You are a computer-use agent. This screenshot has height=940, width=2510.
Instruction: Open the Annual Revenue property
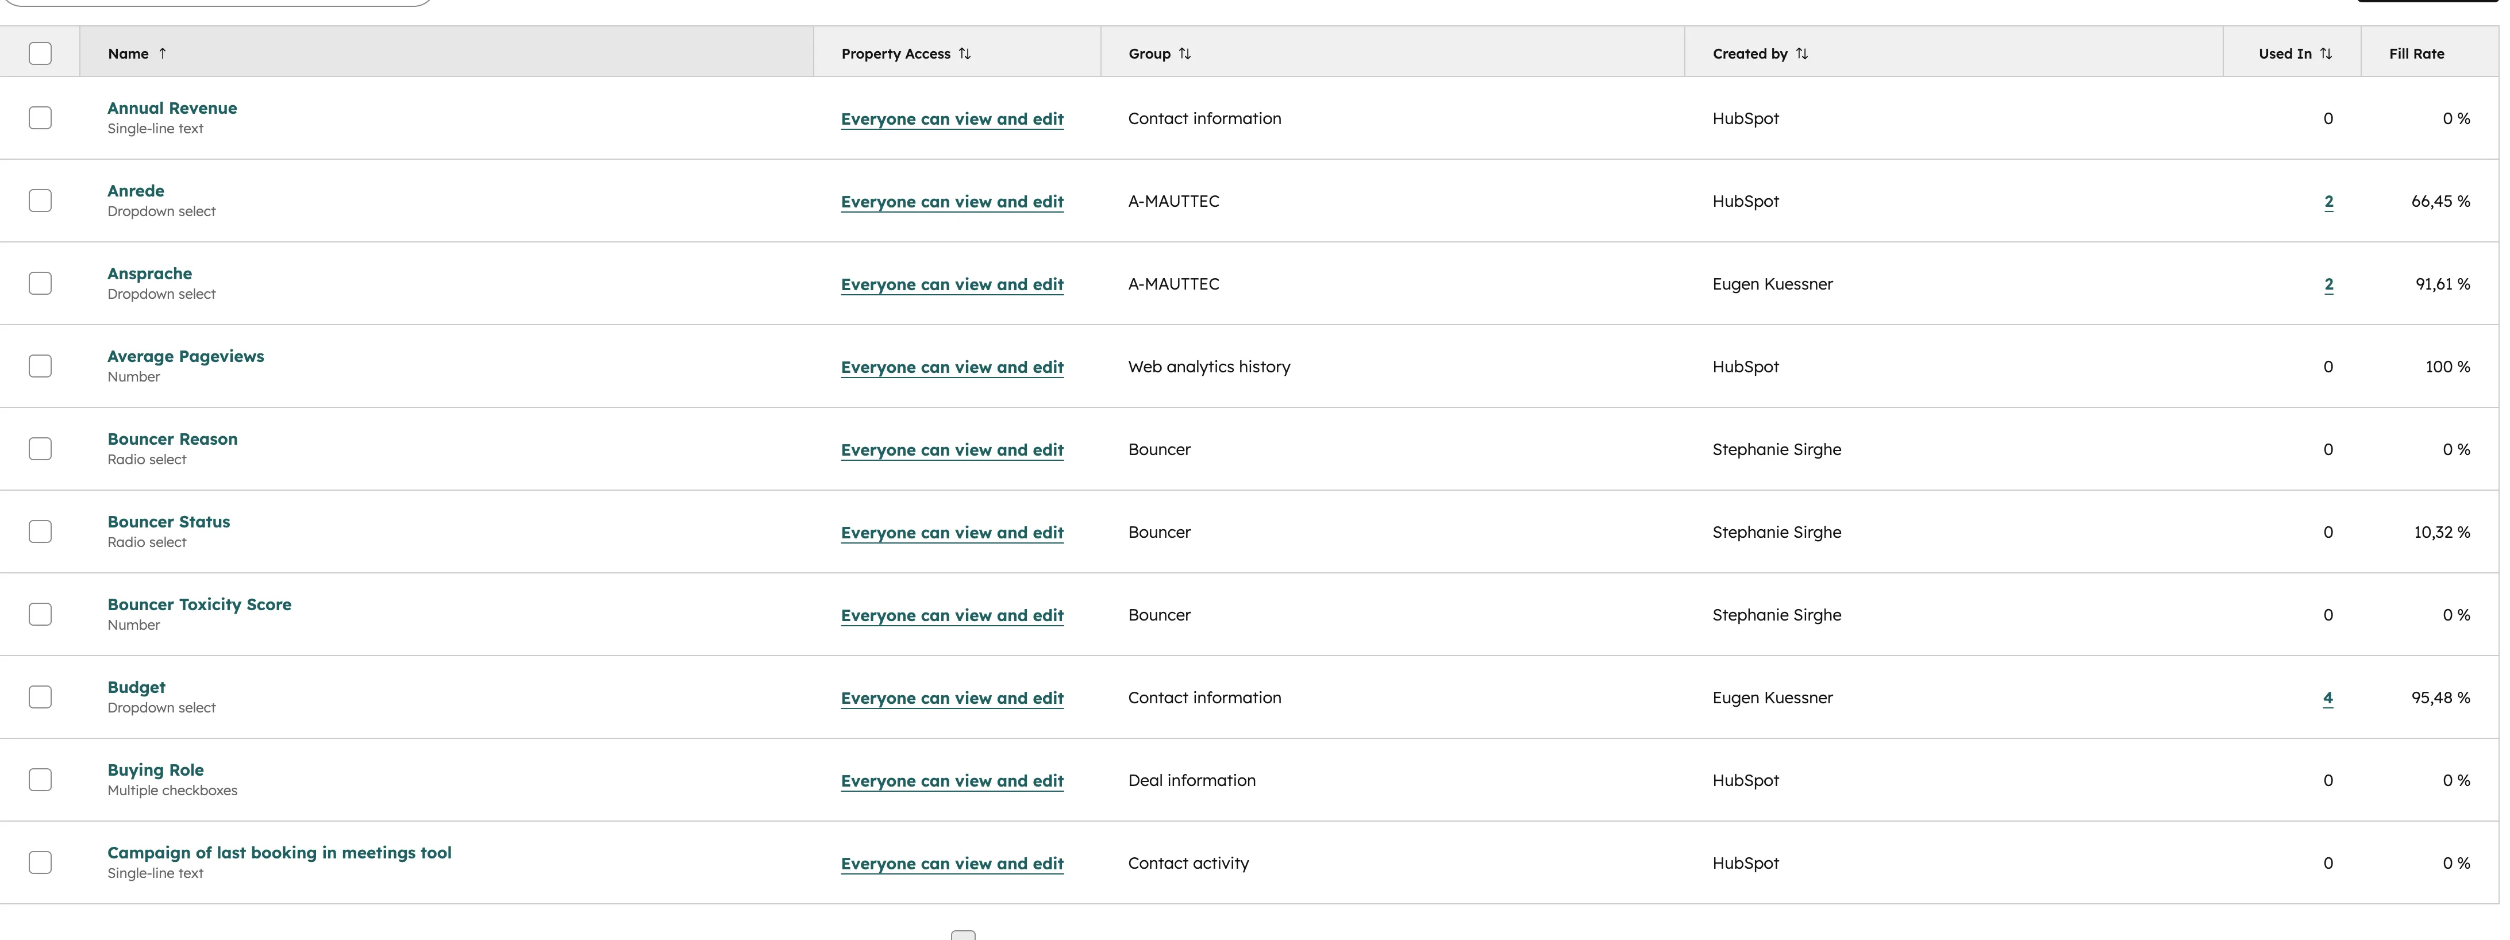tap(172, 107)
